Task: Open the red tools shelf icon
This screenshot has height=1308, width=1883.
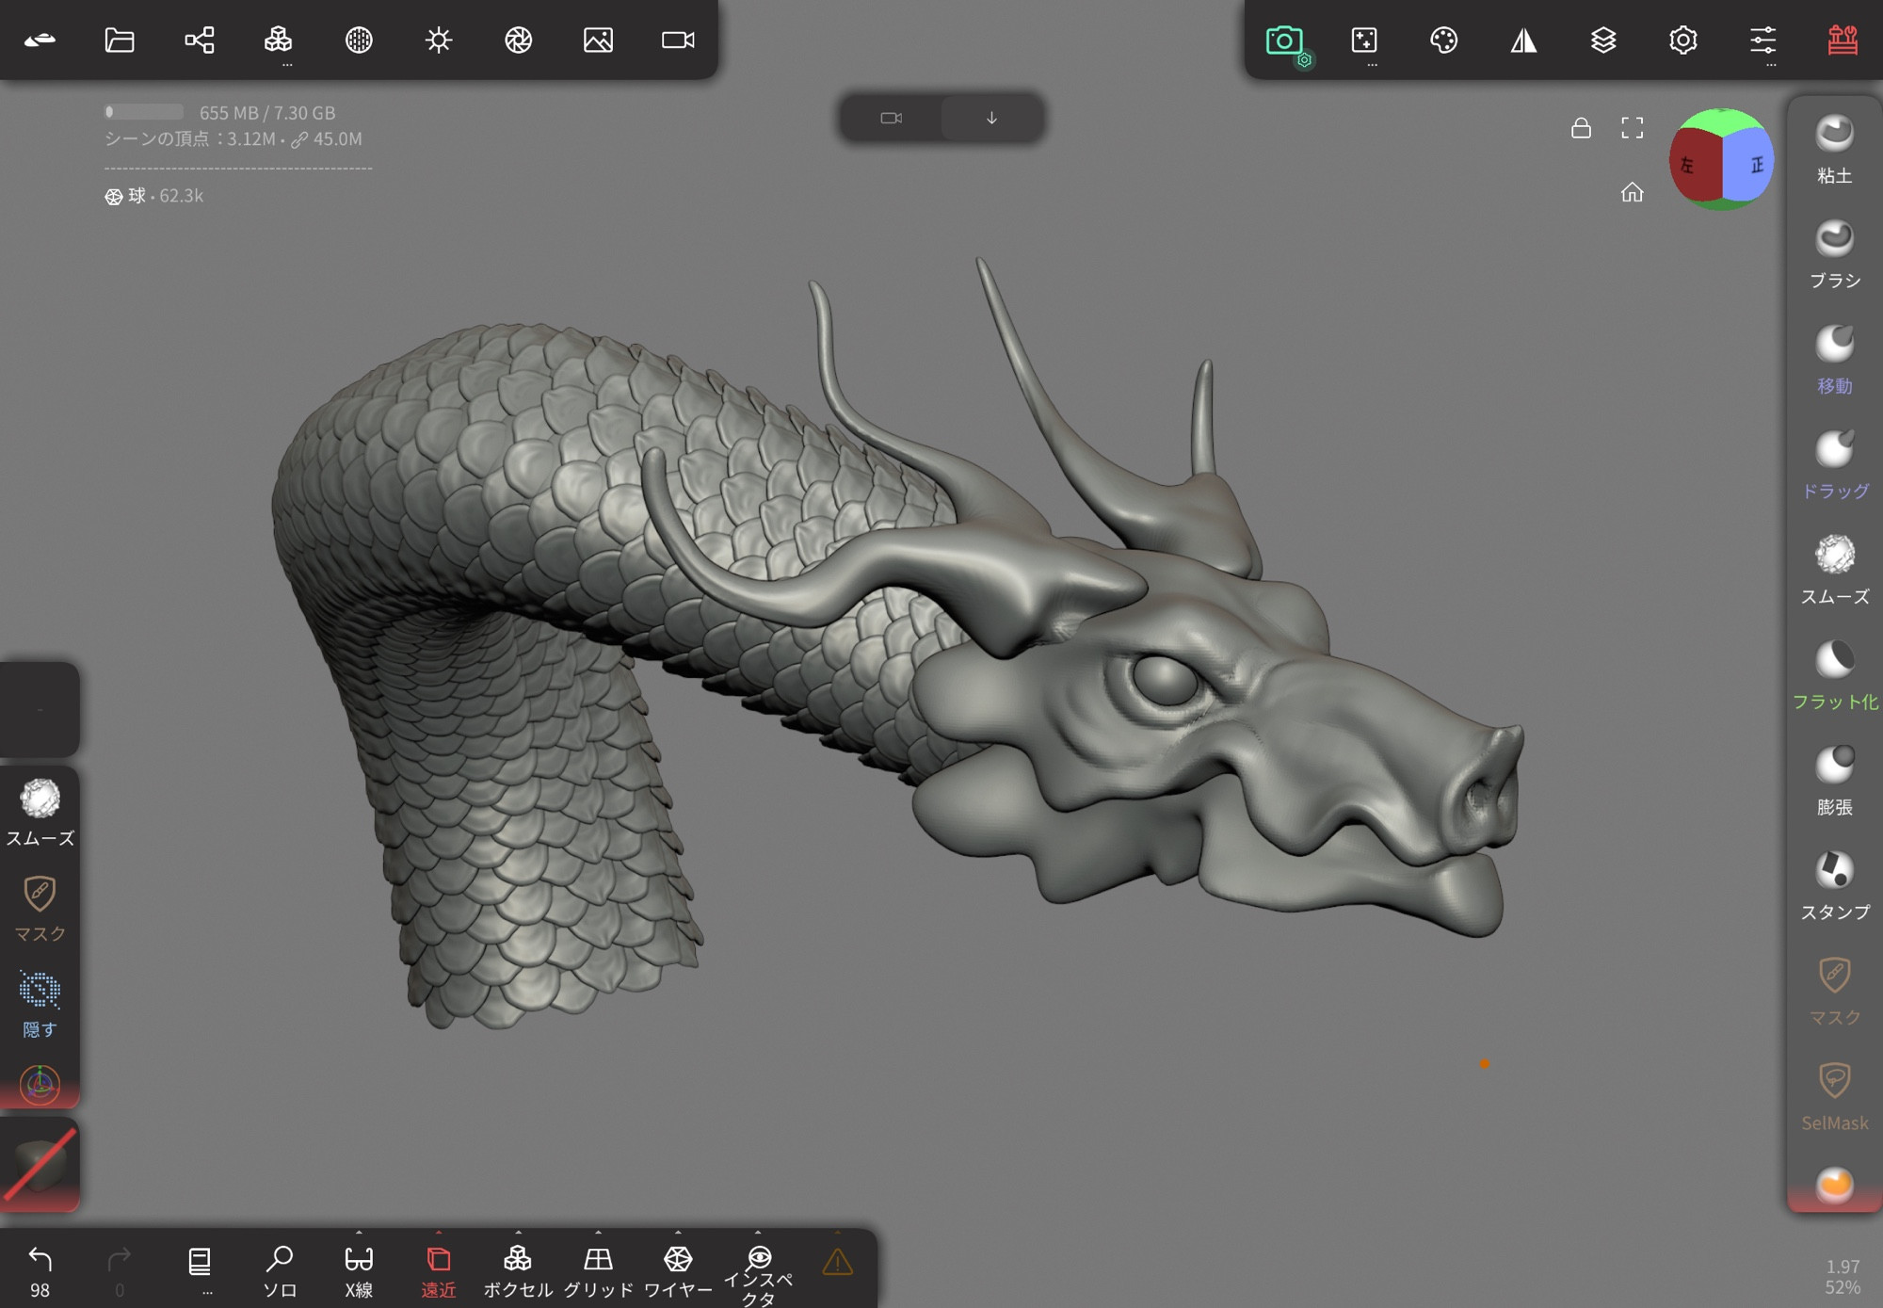Action: click(1843, 40)
